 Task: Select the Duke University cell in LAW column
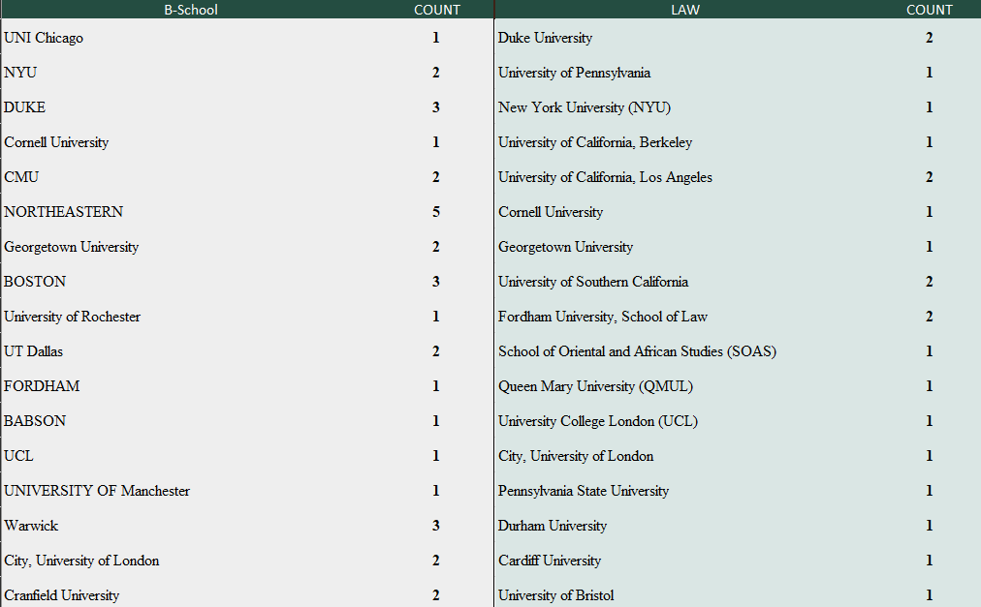[x=545, y=38]
